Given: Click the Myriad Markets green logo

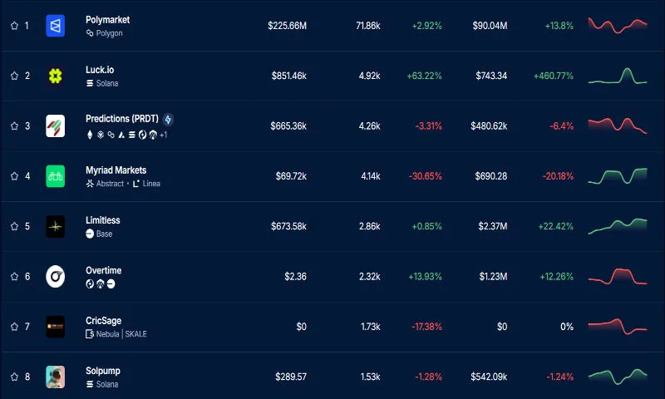Looking at the screenshot, I should [x=56, y=176].
